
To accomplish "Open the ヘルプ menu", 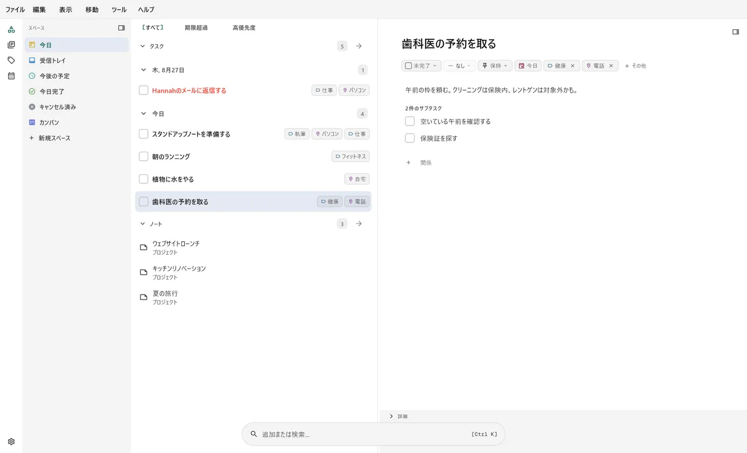I will coord(146,9).
